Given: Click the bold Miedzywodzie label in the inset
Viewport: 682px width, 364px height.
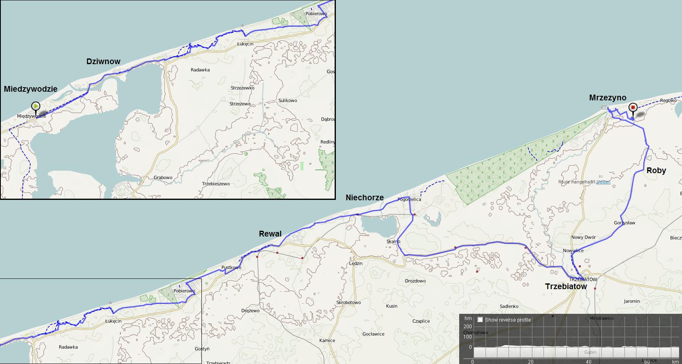Looking at the screenshot, I should tap(30, 89).
